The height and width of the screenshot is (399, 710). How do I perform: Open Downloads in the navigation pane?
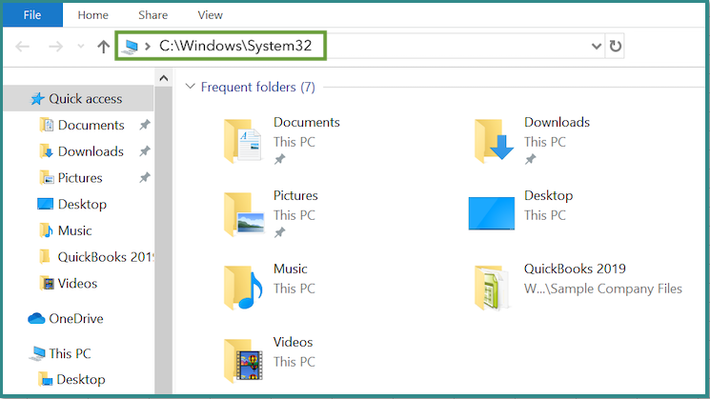coord(91,151)
